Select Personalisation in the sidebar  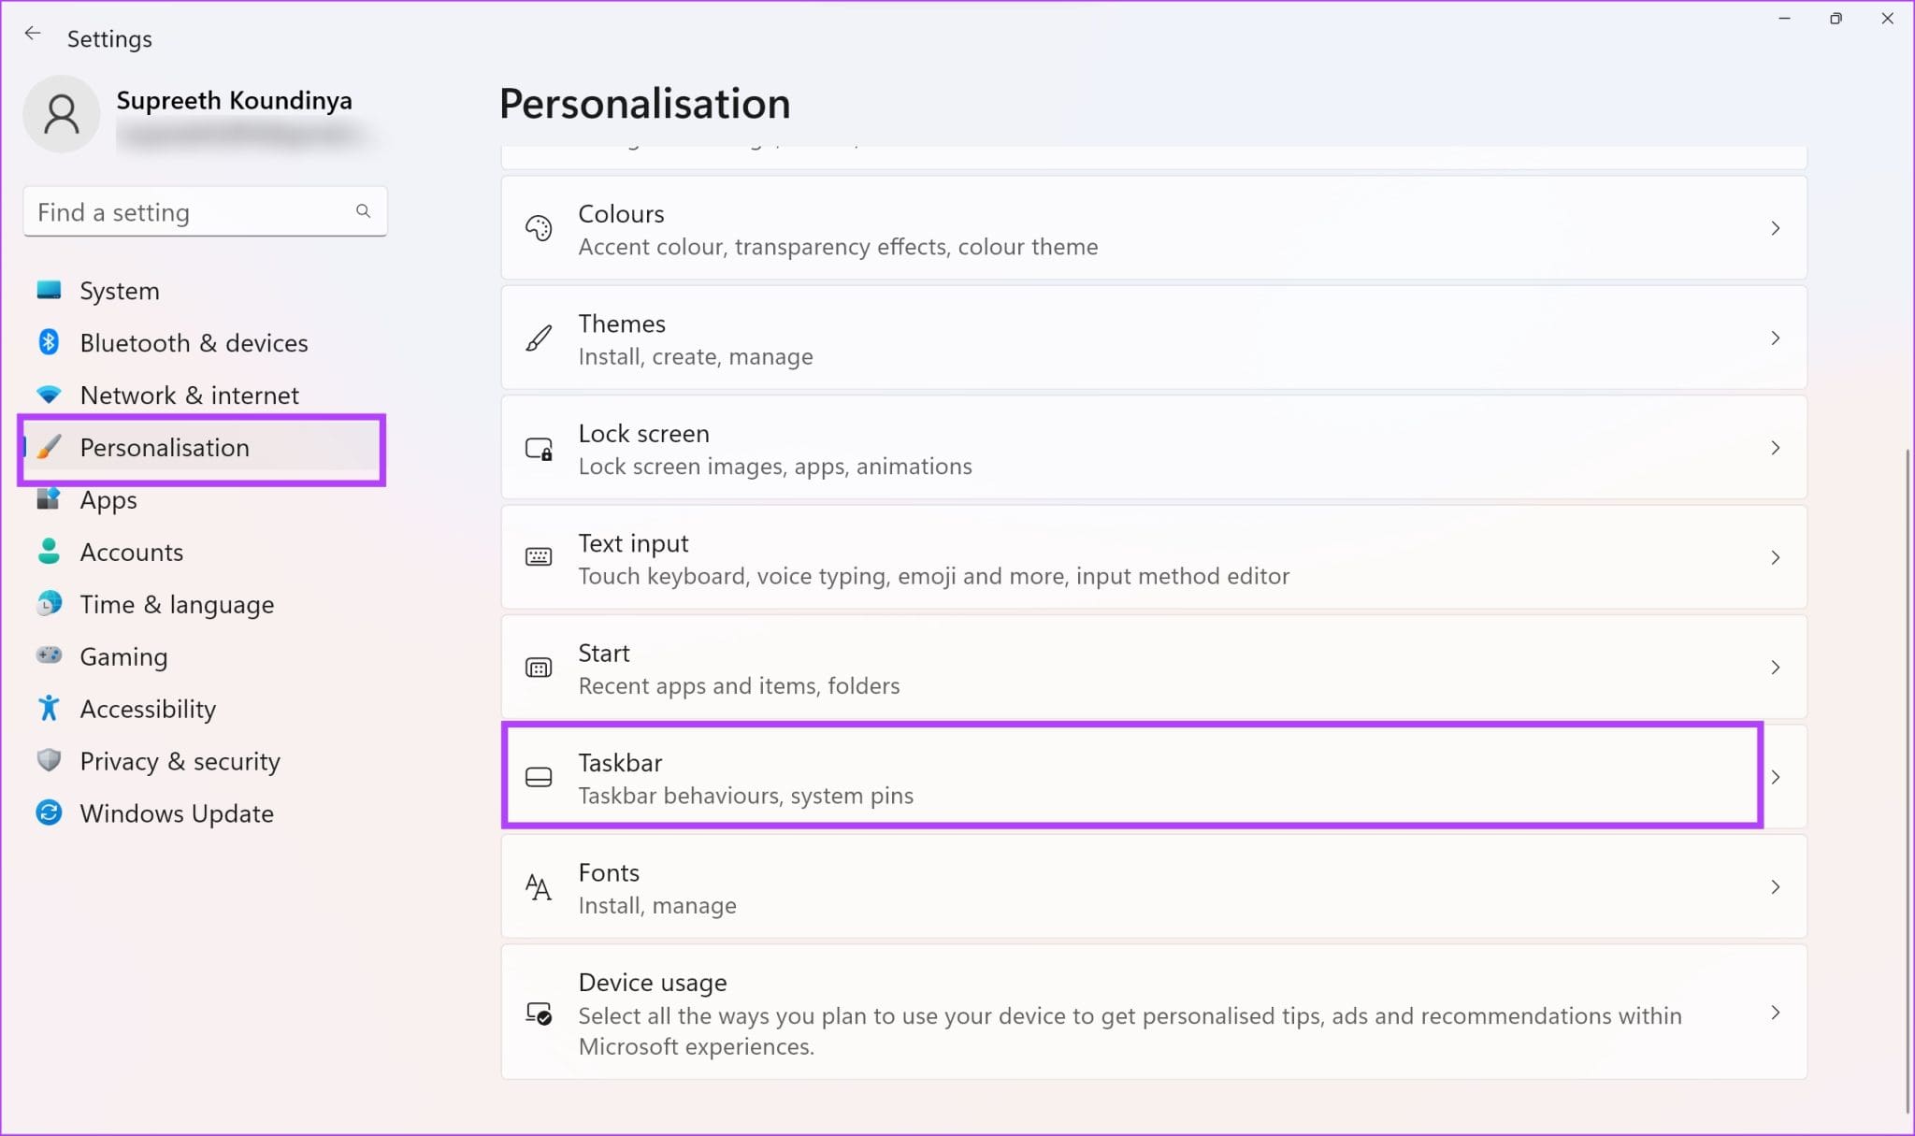(x=166, y=448)
